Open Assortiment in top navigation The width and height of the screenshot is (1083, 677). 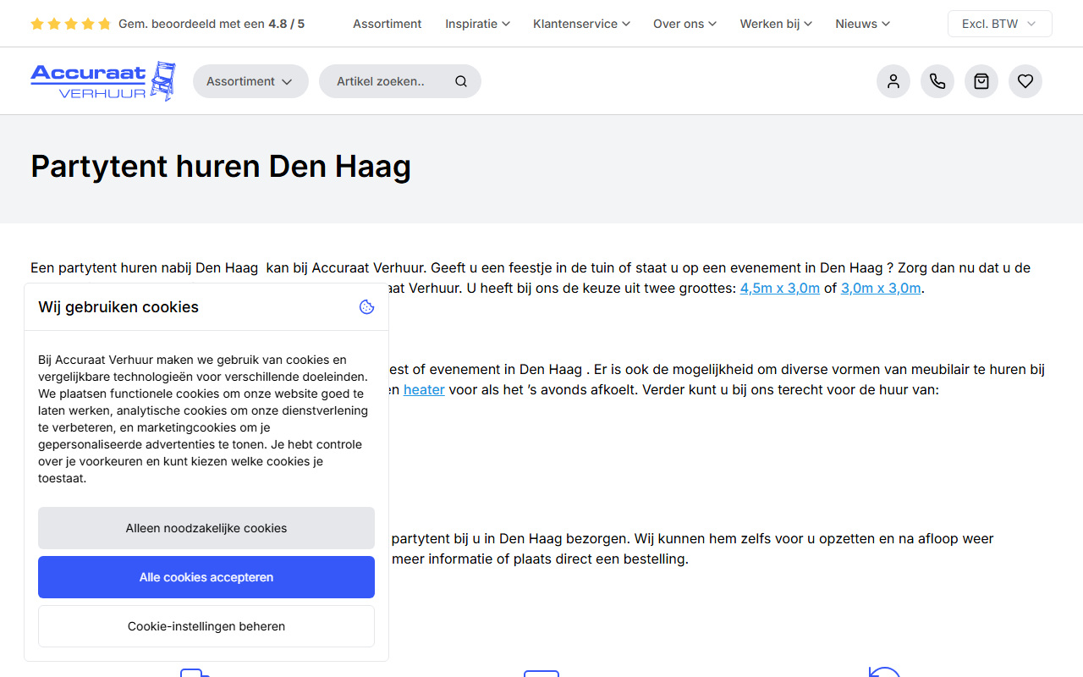coord(388,24)
